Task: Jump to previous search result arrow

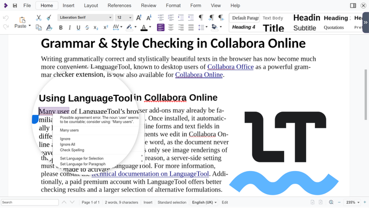Action: [x=64, y=202]
